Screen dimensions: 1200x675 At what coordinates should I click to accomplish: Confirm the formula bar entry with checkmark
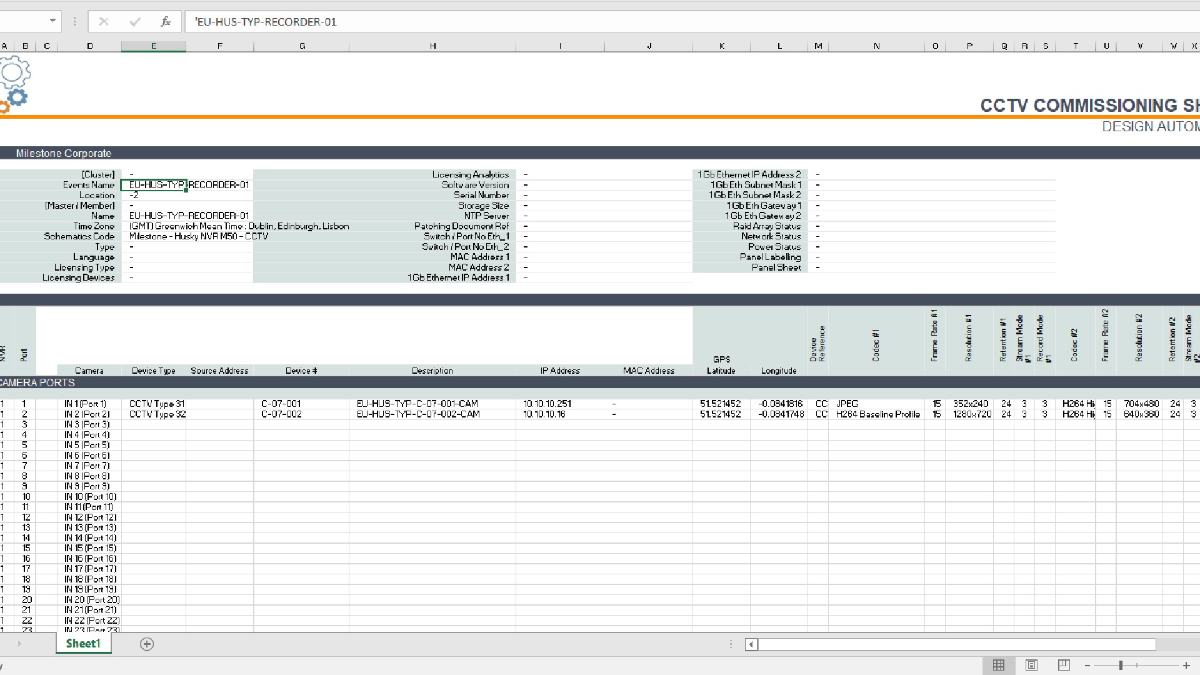135,22
